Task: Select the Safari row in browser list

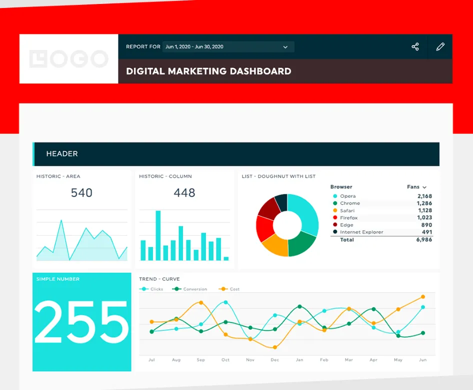Action: [380, 211]
